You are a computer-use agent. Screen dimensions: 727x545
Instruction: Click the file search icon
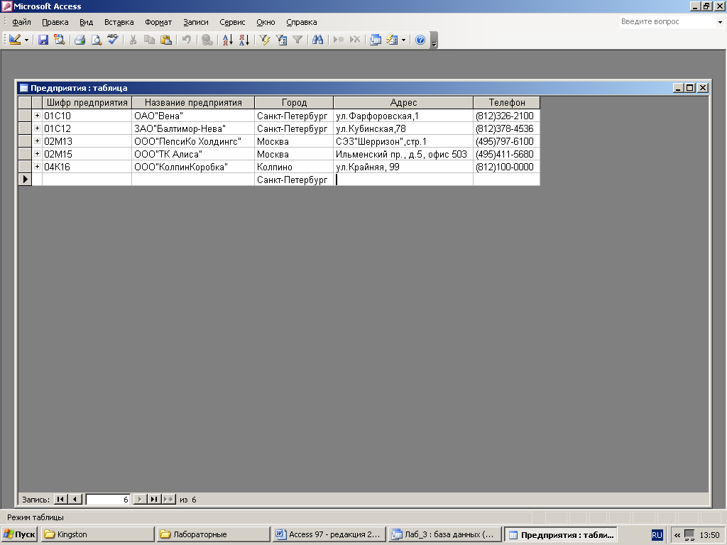60,40
